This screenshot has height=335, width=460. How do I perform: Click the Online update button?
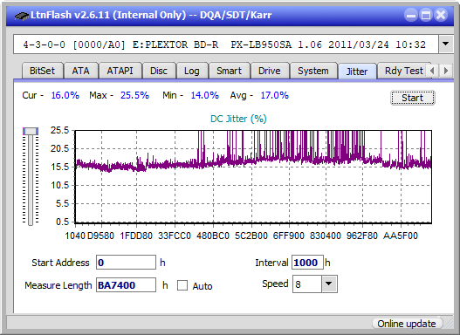coord(407,324)
